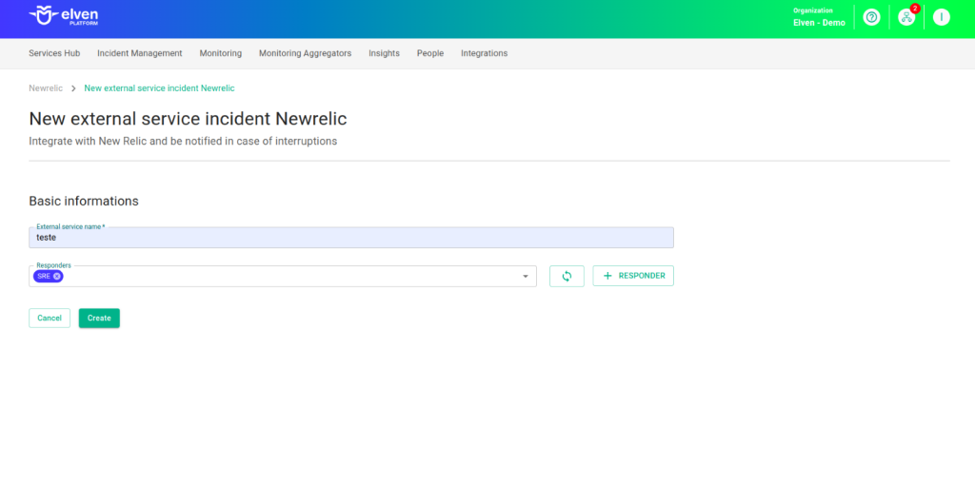Go to the Monitoring menu
Viewport: 975px width, 485px height.
click(x=220, y=53)
